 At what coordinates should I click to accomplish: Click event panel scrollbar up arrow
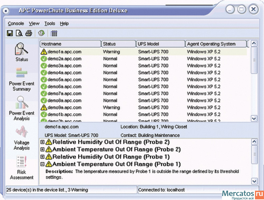[254, 142]
